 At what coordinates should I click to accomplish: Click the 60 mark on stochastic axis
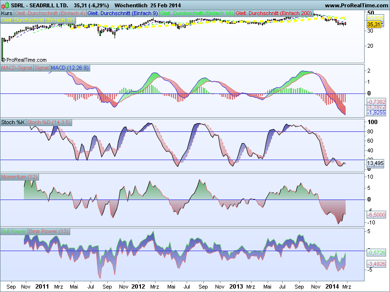[x=370, y=141]
